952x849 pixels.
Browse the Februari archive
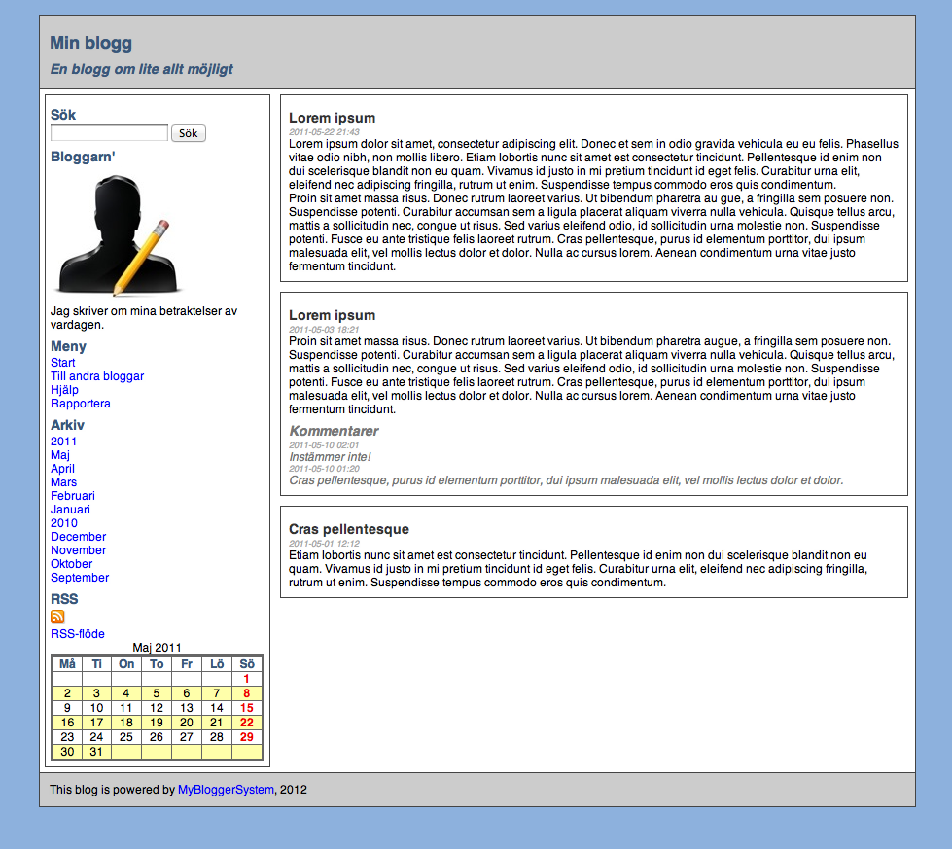coord(73,496)
